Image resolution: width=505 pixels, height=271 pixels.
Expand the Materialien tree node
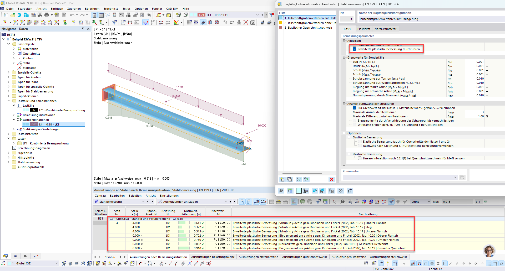point(14,49)
